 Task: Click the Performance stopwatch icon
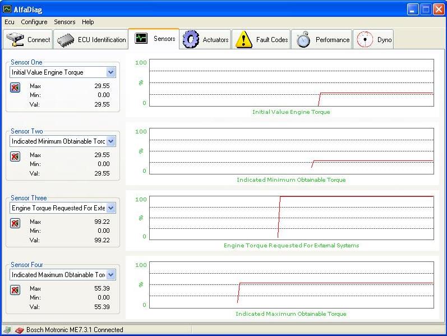point(303,39)
